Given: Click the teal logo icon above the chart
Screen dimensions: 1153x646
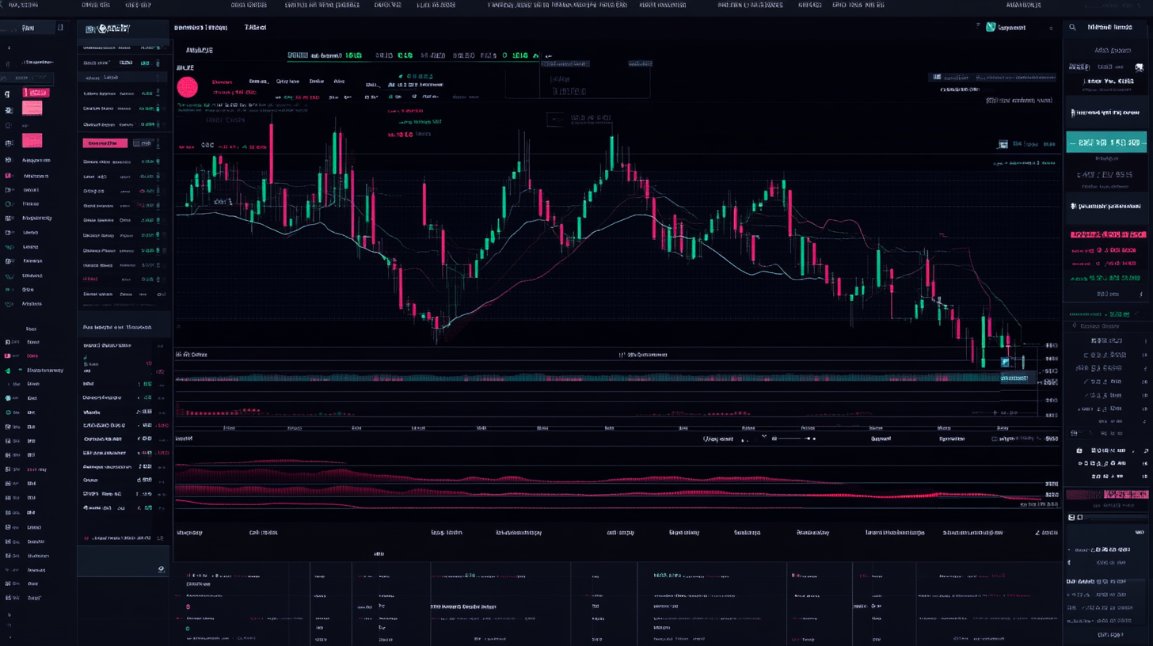Looking at the screenshot, I should coord(990,27).
